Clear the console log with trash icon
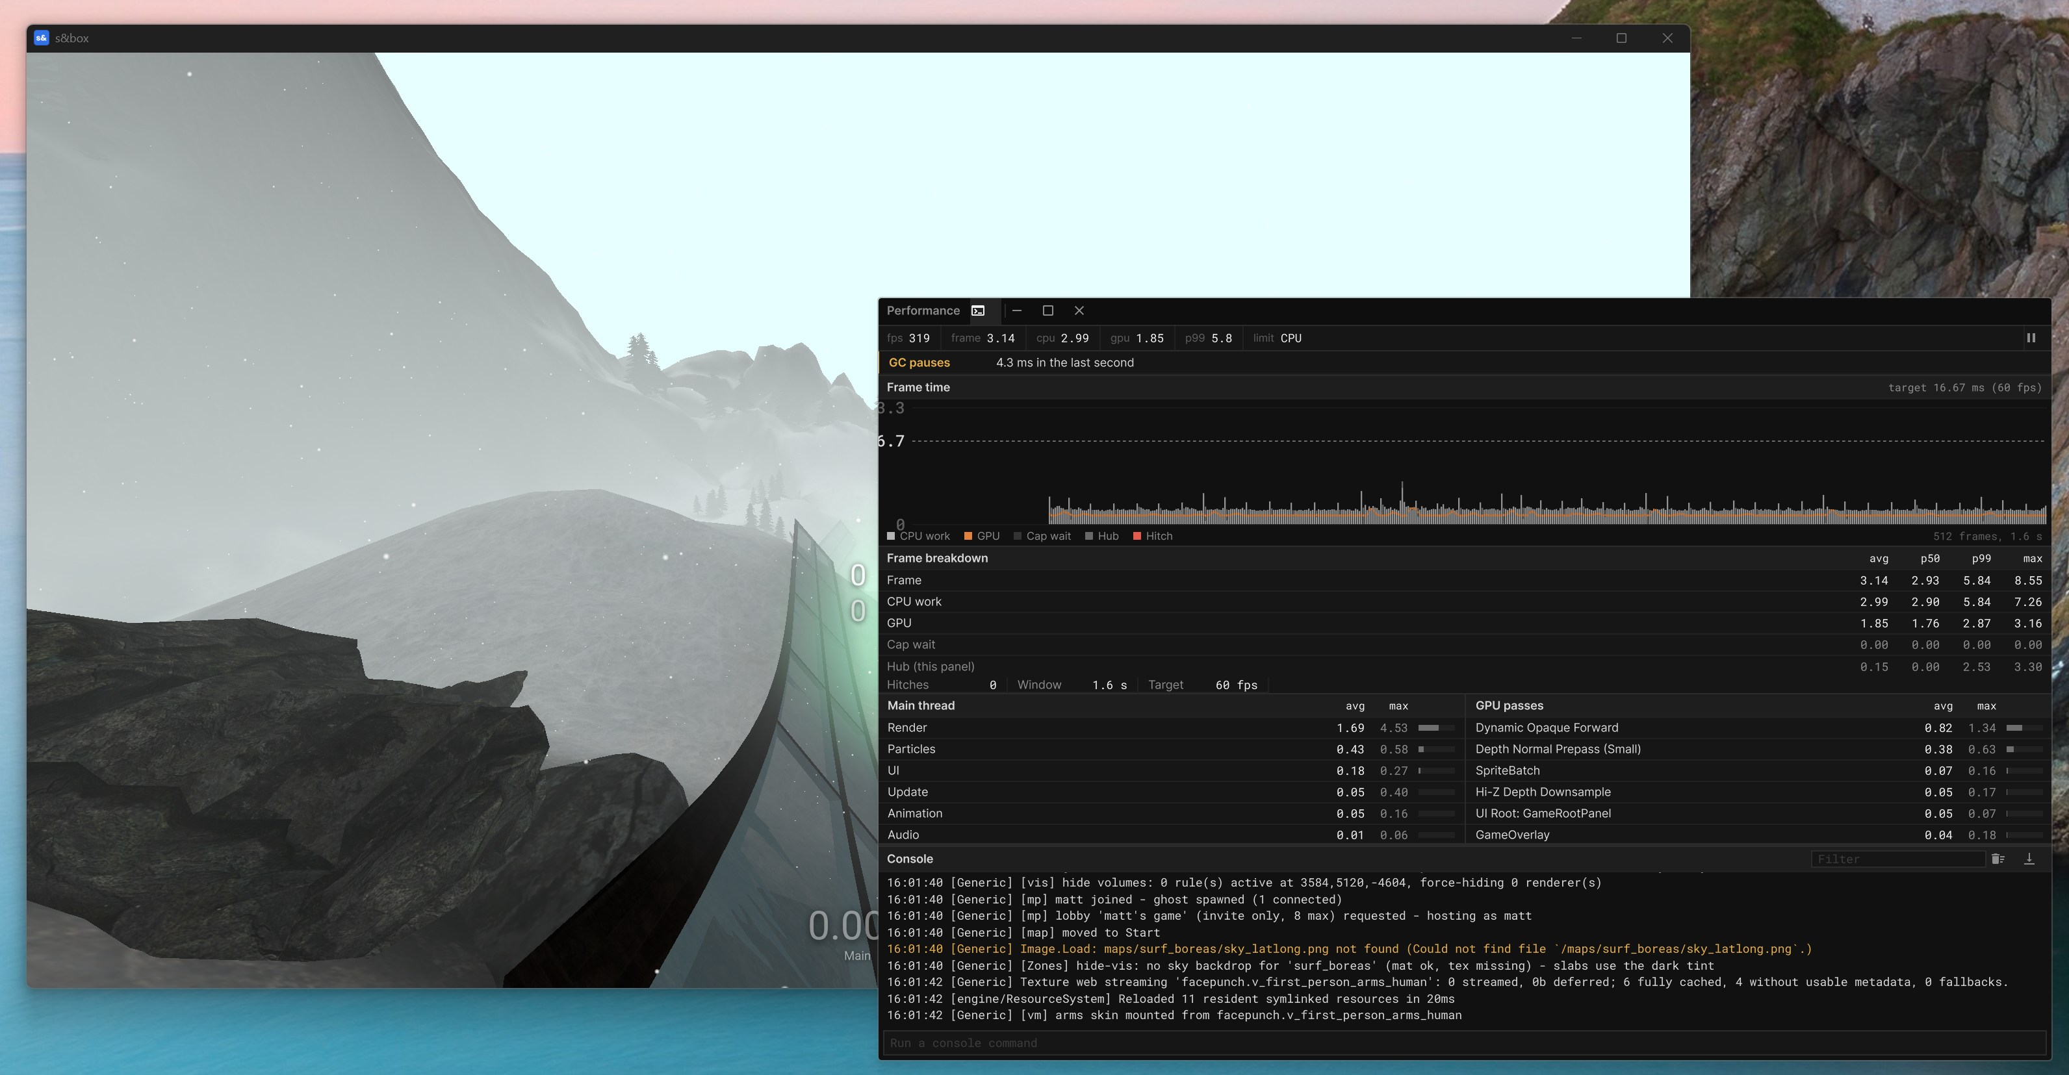The width and height of the screenshot is (2069, 1075). click(x=1998, y=859)
